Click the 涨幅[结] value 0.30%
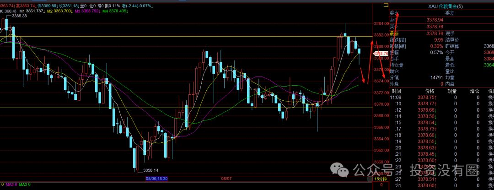Screen dimensions: 494x190 [437, 46]
